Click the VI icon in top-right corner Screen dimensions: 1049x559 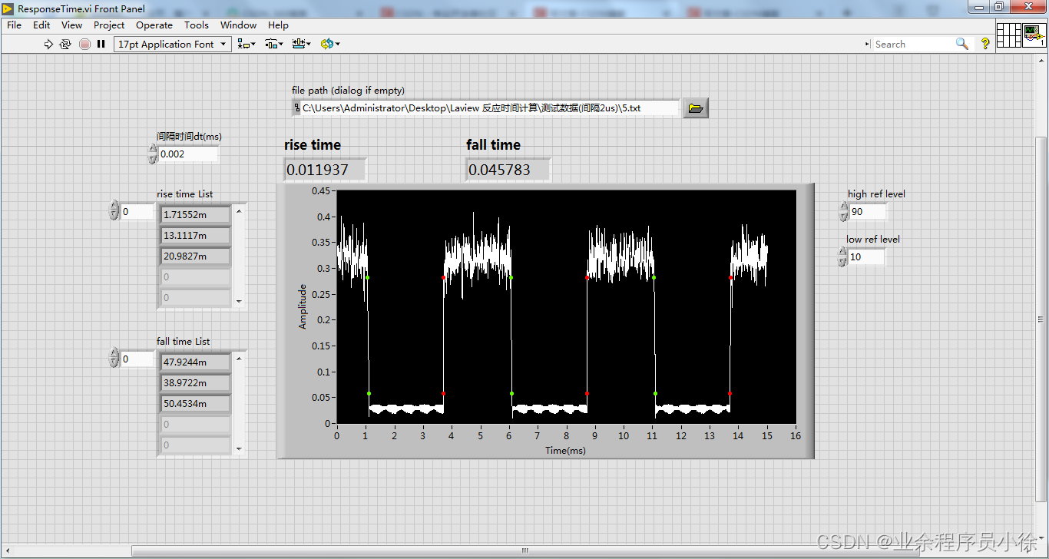point(1034,35)
